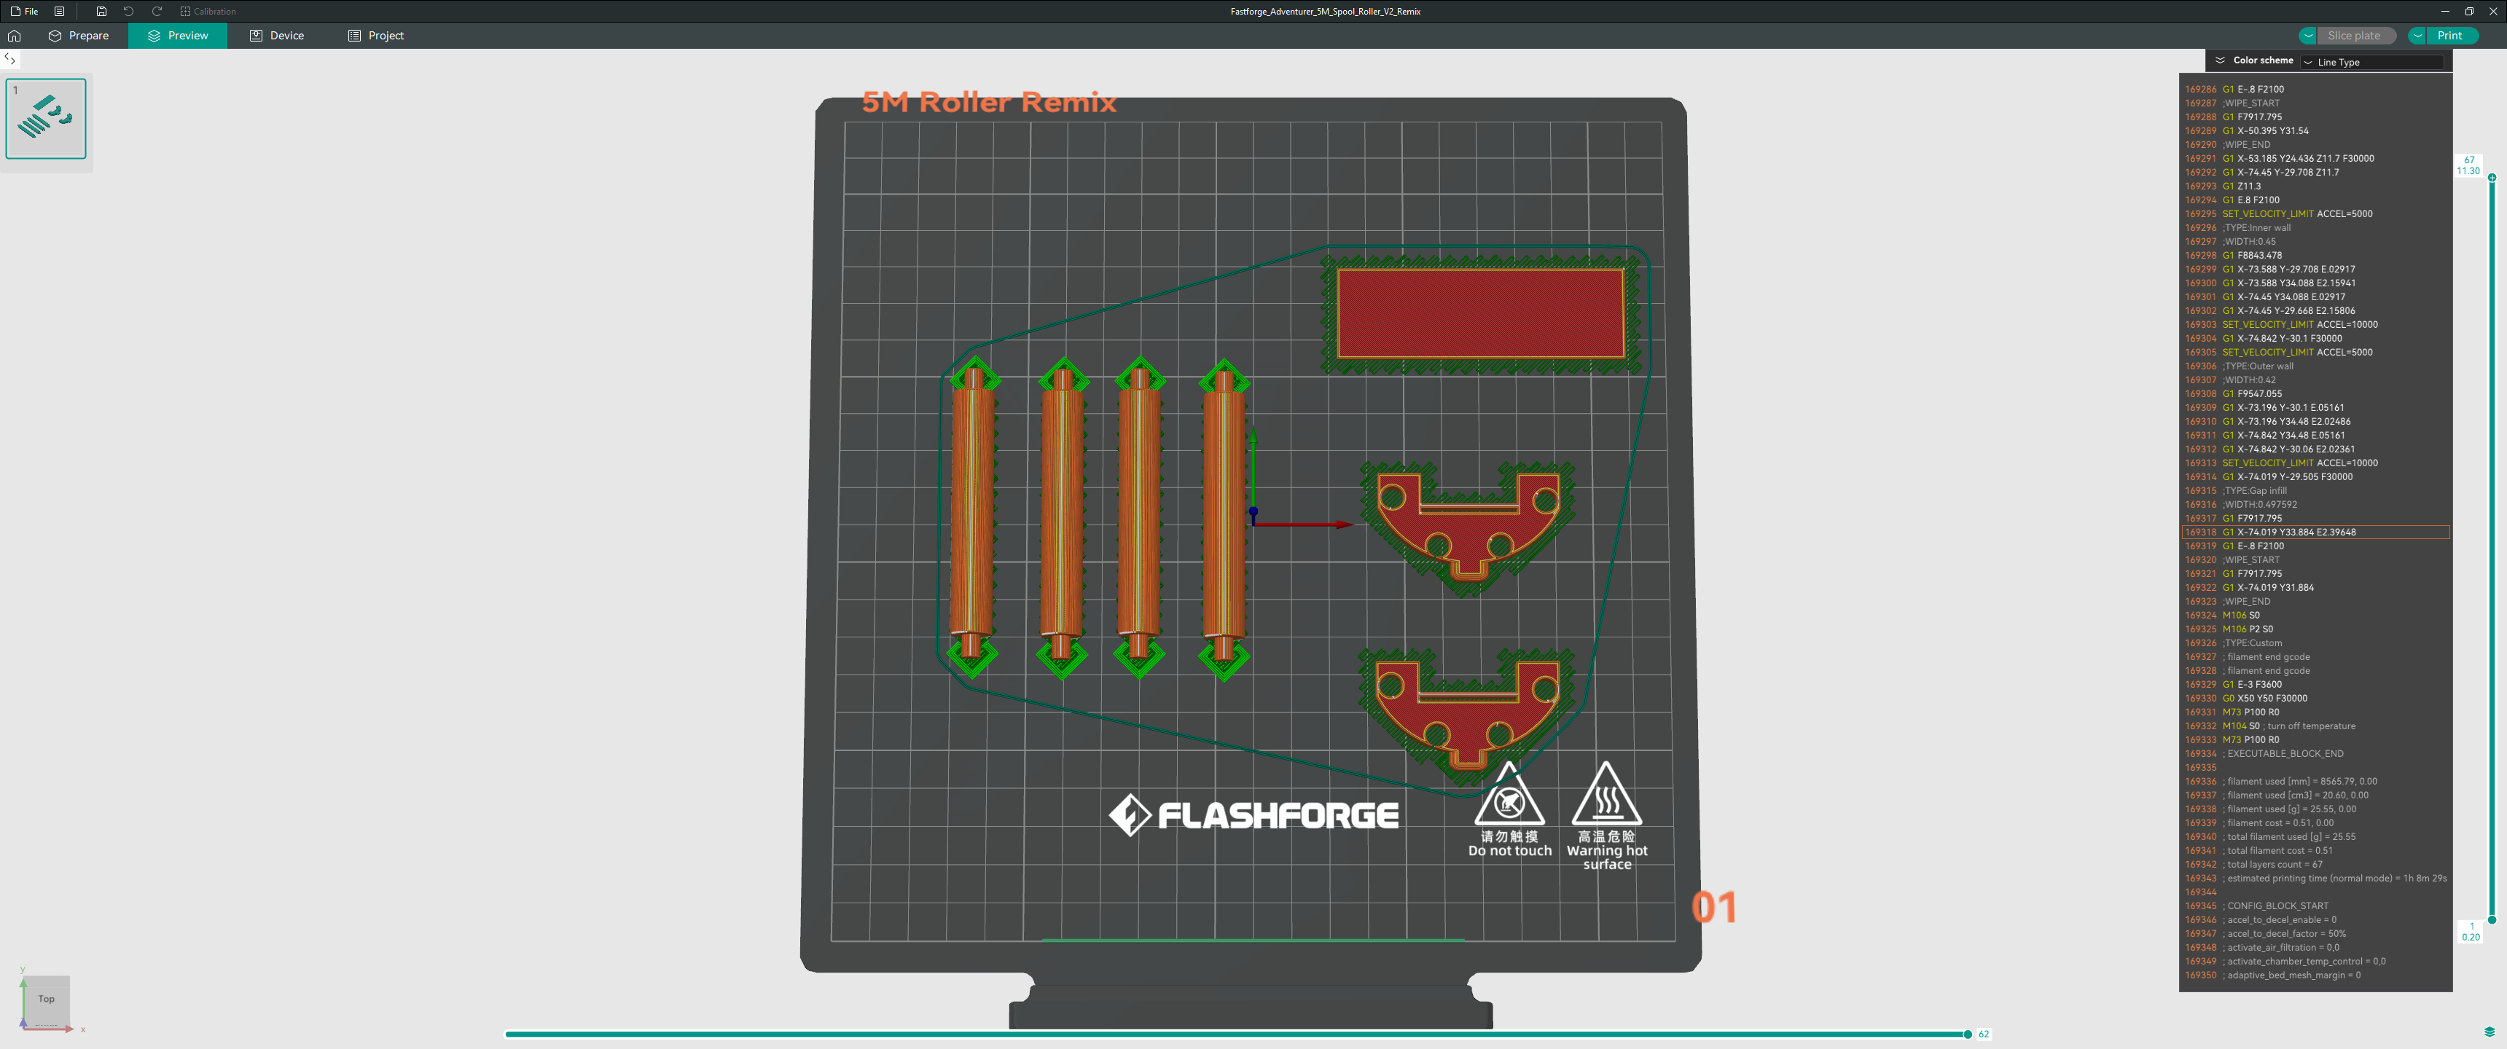Click the Top view orientation cube
The image size is (2507, 1049).
pos(46,999)
